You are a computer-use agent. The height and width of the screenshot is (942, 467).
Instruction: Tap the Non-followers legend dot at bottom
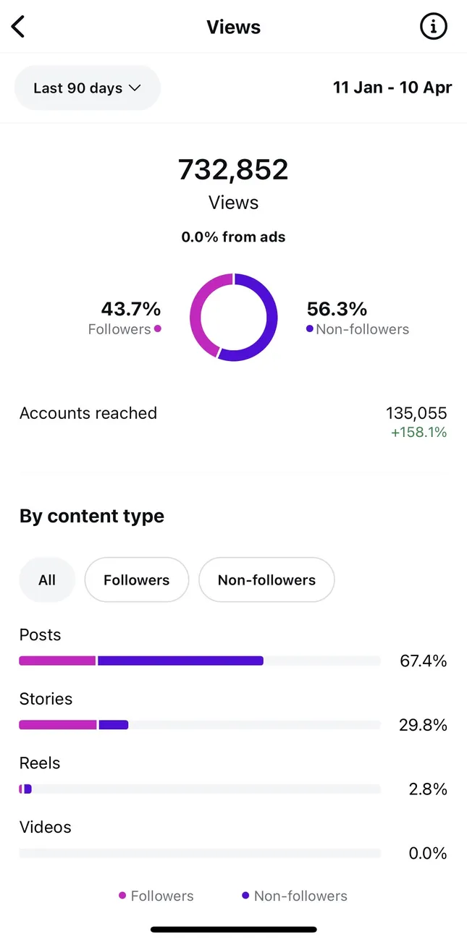(245, 896)
